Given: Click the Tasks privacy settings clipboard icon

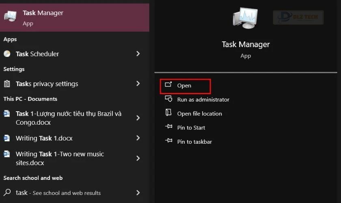Looking at the screenshot, I should click(x=7, y=84).
